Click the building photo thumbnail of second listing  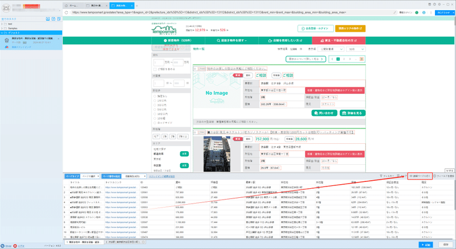pos(217,154)
